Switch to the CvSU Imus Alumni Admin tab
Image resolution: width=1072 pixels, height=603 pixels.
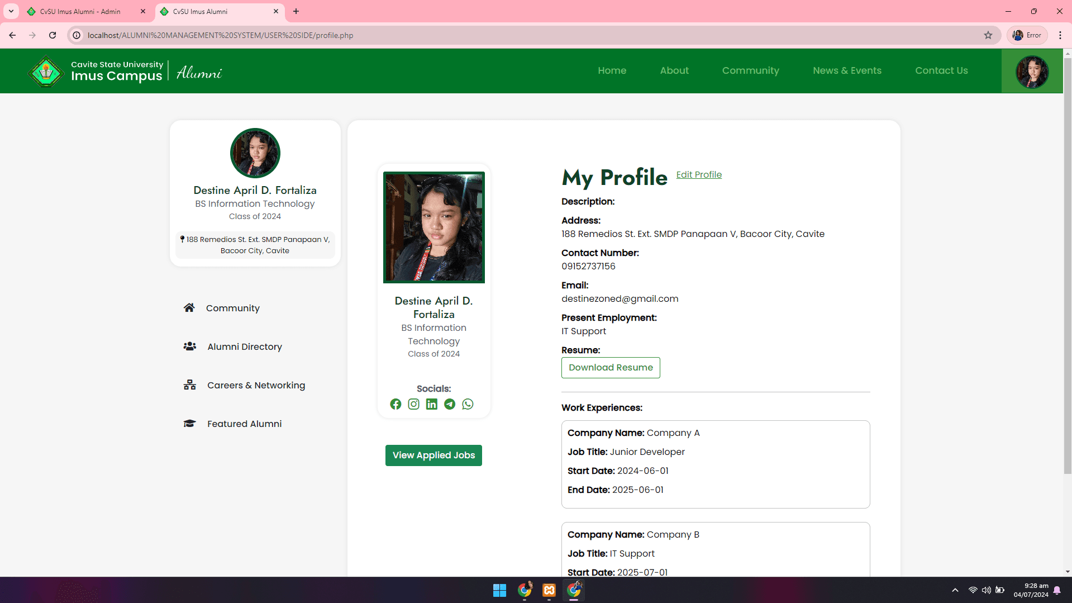[80, 11]
